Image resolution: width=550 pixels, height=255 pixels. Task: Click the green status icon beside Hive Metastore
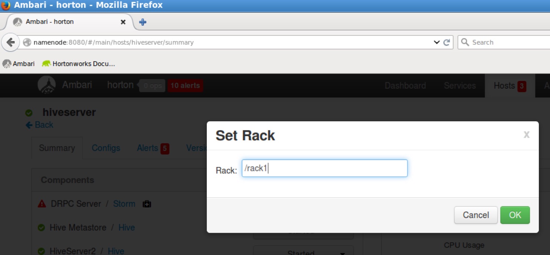click(x=41, y=227)
